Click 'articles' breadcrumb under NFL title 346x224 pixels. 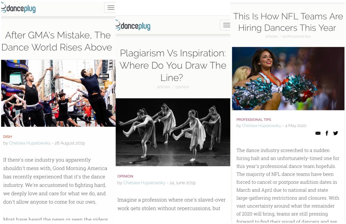[x=272, y=36]
